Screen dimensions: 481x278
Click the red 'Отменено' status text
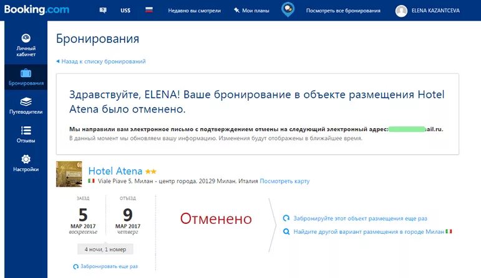tap(216, 219)
